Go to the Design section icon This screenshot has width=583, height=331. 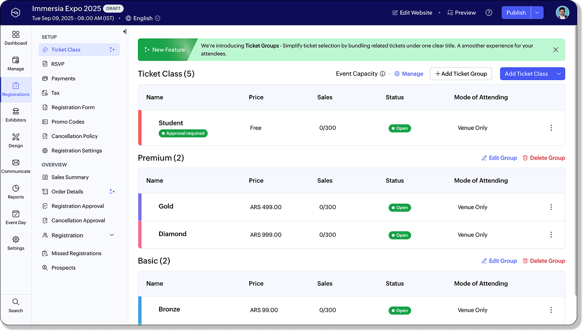(x=16, y=137)
